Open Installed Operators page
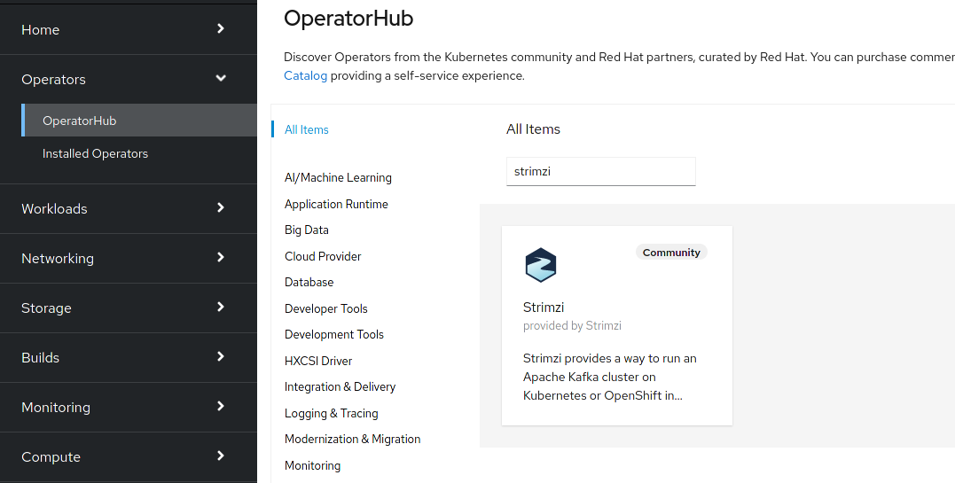The height and width of the screenshot is (483, 955). [x=95, y=153]
